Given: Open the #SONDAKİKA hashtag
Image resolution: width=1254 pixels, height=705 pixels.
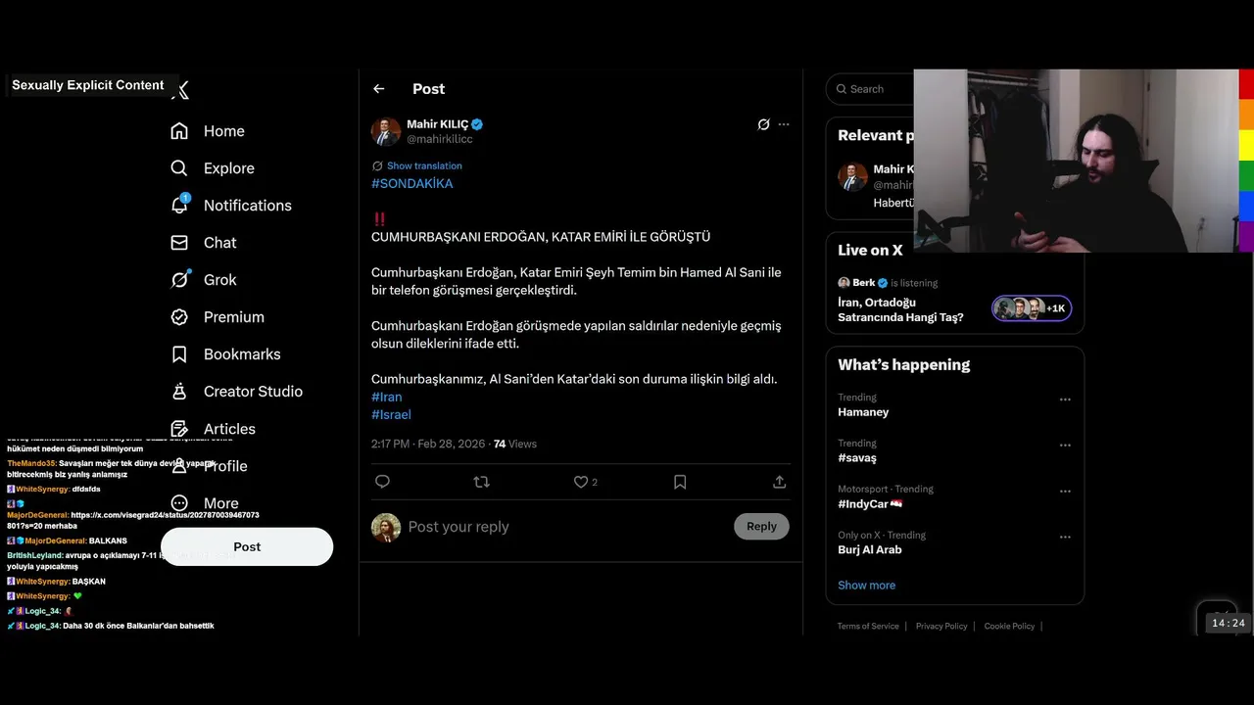Looking at the screenshot, I should (x=411, y=184).
